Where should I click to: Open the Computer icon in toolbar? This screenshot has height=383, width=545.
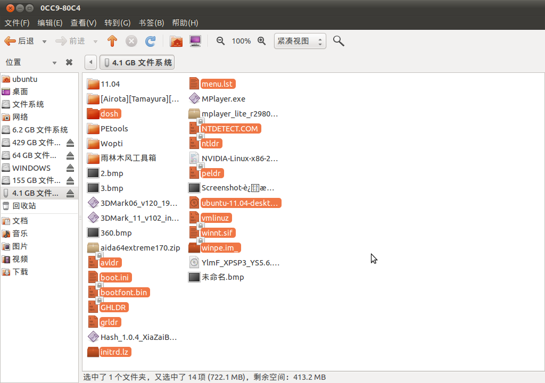click(x=195, y=41)
